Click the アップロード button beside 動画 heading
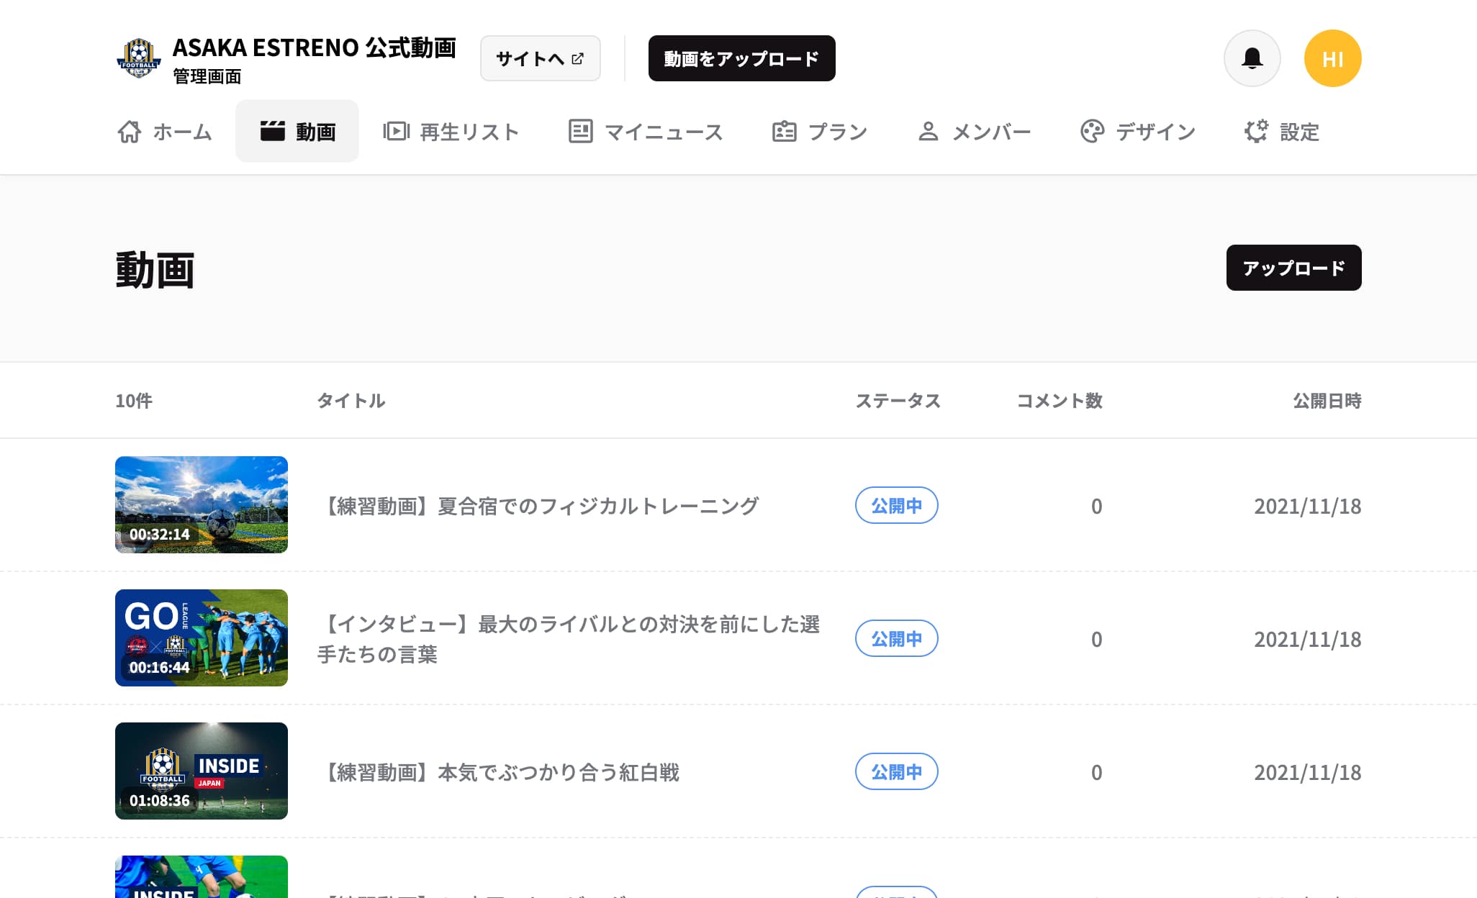Screen dimensions: 1477x898 (x=1293, y=268)
